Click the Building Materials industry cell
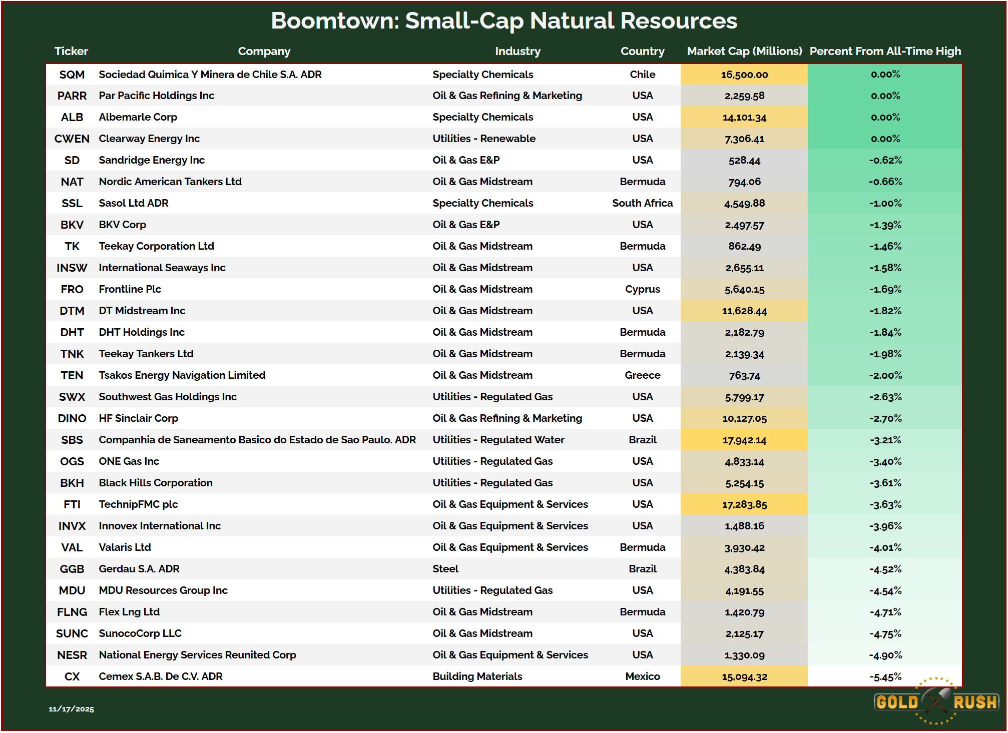 [x=477, y=676]
